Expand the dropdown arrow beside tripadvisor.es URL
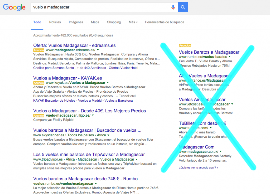This screenshot has width=270, height=194. click(x=137, y=159)
